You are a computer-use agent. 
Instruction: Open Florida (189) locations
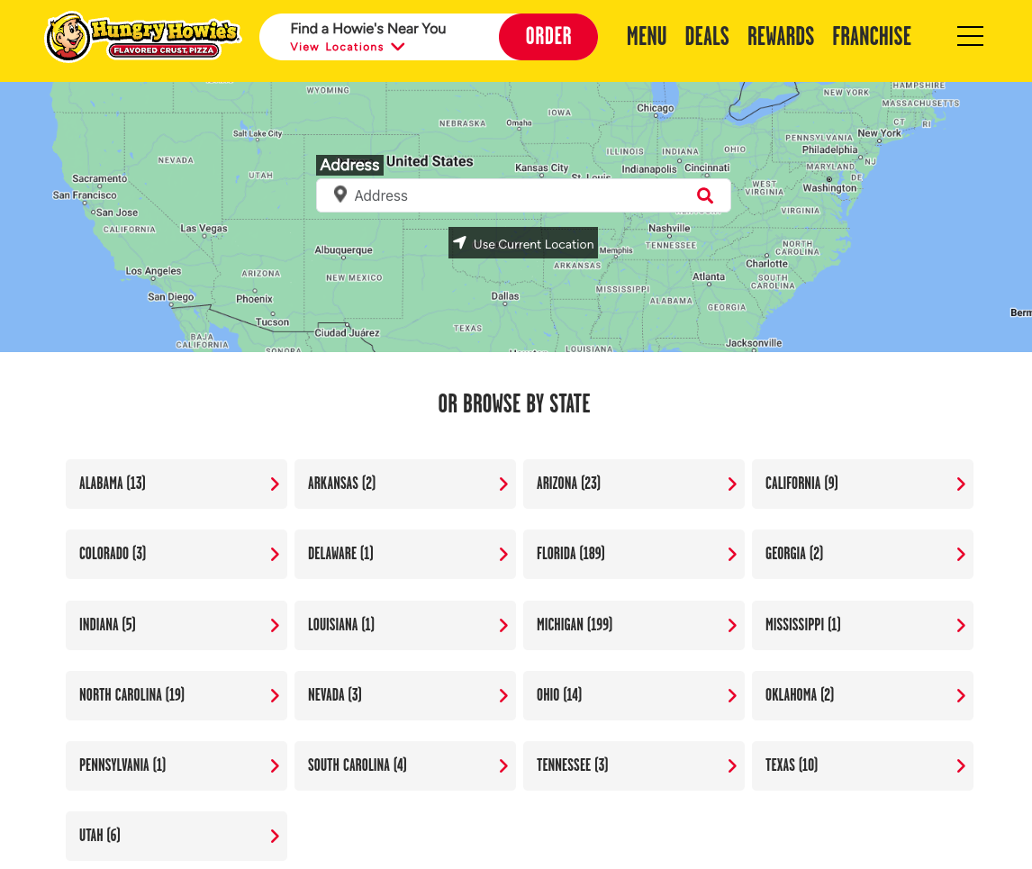pyautogui.click(x=634, y=555)
